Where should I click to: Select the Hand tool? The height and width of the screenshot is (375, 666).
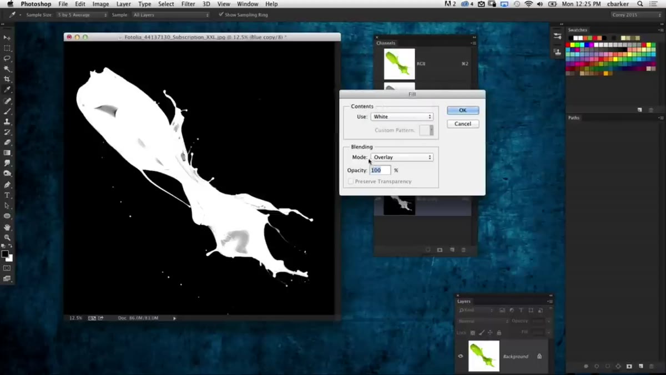coord(7,227)
